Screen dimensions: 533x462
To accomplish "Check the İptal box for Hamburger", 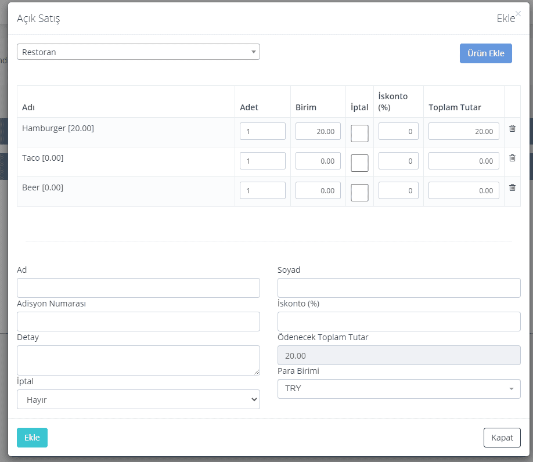I will coord(359,133).
